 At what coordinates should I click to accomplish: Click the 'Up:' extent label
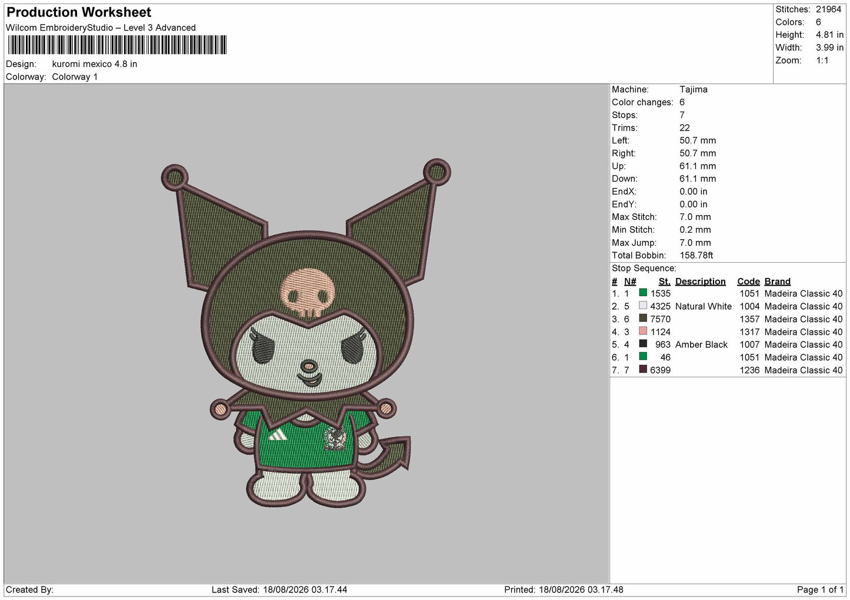click(618, 166)
